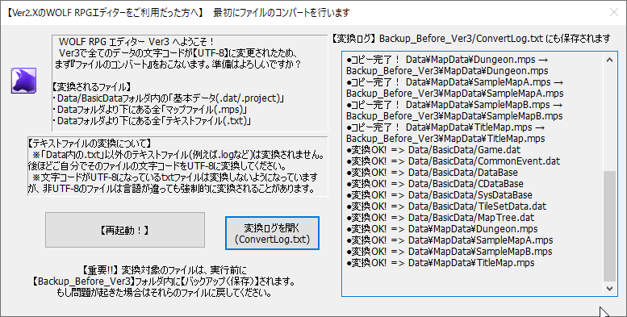Viewport: 627px width, 317px height.
Task: Click the 【変換されるファイル】 heading text
Action: [x=92, y=87]
